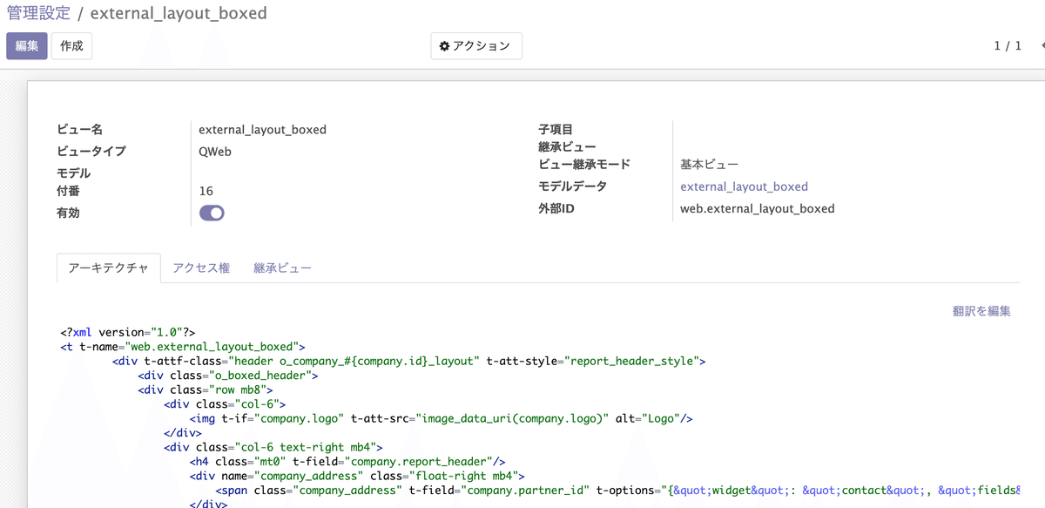1045x508 pixels.
Task: Switch to the 継承ビュー tab
Action: [x=283, y=268]
